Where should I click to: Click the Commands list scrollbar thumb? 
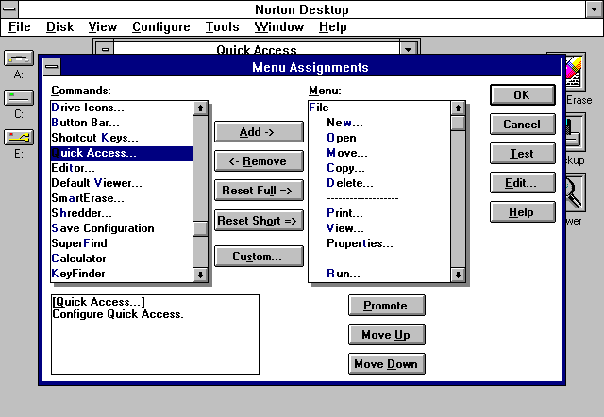pyautogui.click(x=200, y=228)
